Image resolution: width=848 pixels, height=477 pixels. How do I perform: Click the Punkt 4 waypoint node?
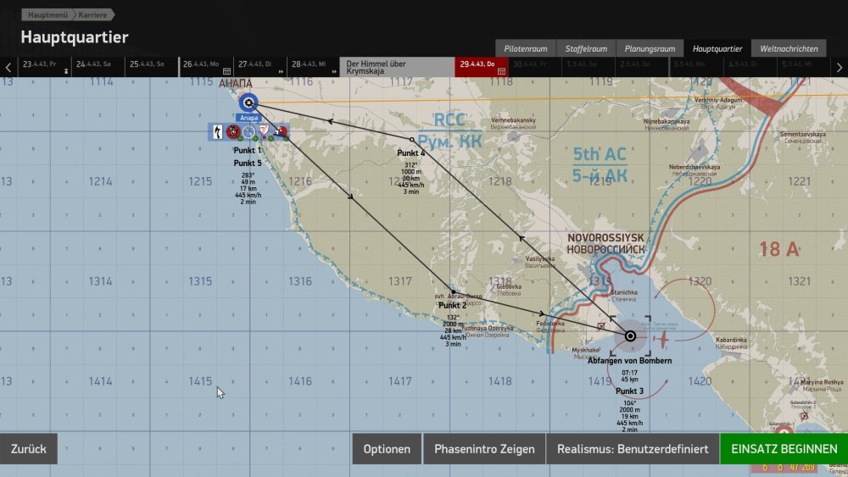(411, 140)
